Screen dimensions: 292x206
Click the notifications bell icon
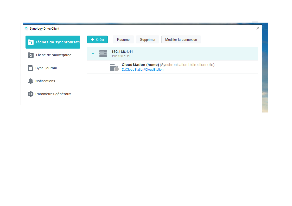[30, 81]
